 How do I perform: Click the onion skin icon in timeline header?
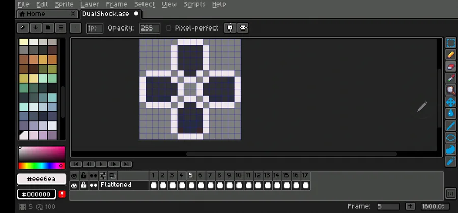pyautogui.click(x=112, y=176)
